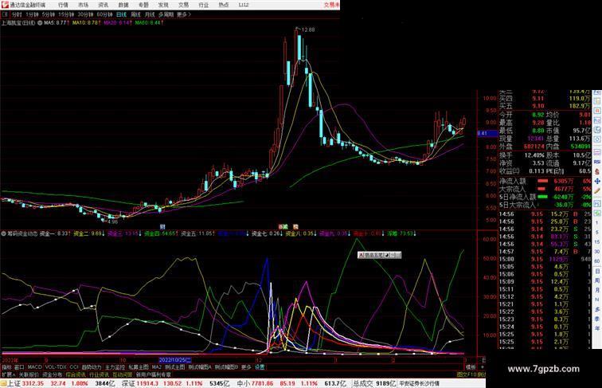The width and height of the screenshot is (602, 388).
Task: Select the 周 period shortcut in right sidebar
Action: [597, 280]
